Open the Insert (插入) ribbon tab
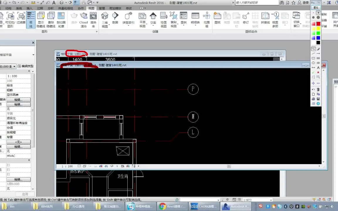The width and height of the screenshot is (338, 211). click(29, 8)
